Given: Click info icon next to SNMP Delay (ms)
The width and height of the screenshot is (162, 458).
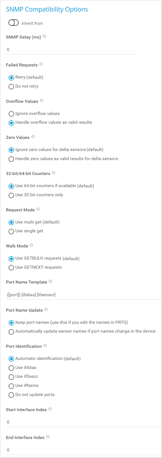Looking at the screenshot, I should pos(44,36).
